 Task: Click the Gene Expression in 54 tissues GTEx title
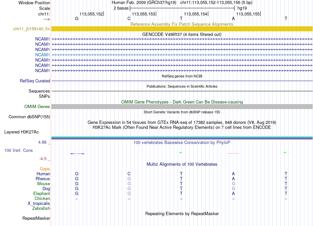[182, 122]
